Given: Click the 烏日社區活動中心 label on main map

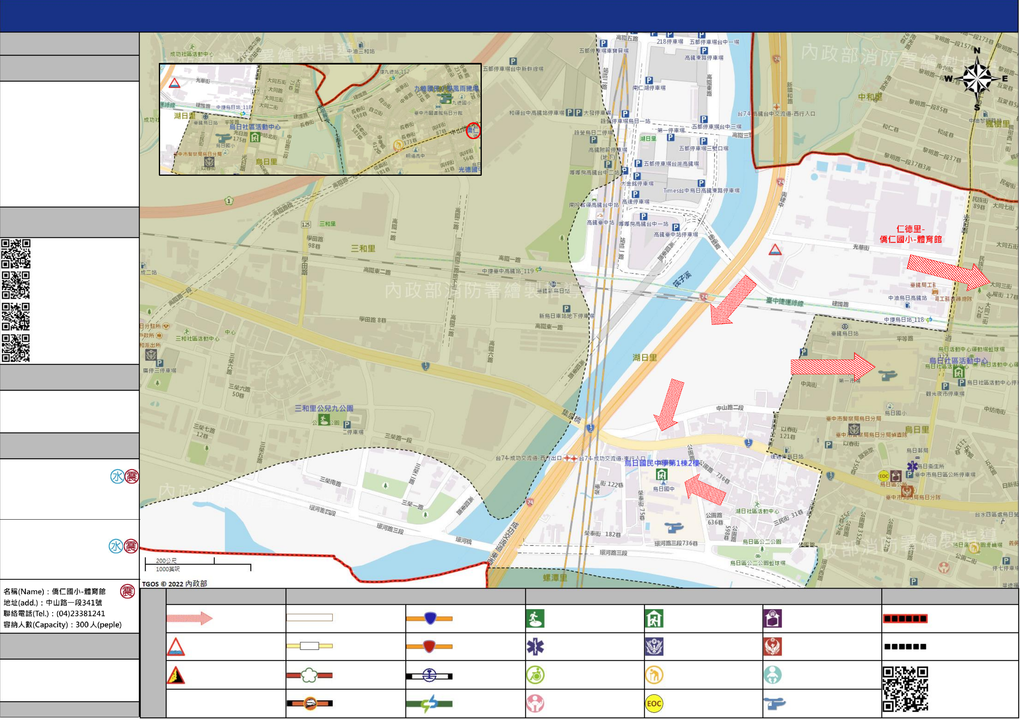Looking at the screenshot, I should (x=959, y=361).
